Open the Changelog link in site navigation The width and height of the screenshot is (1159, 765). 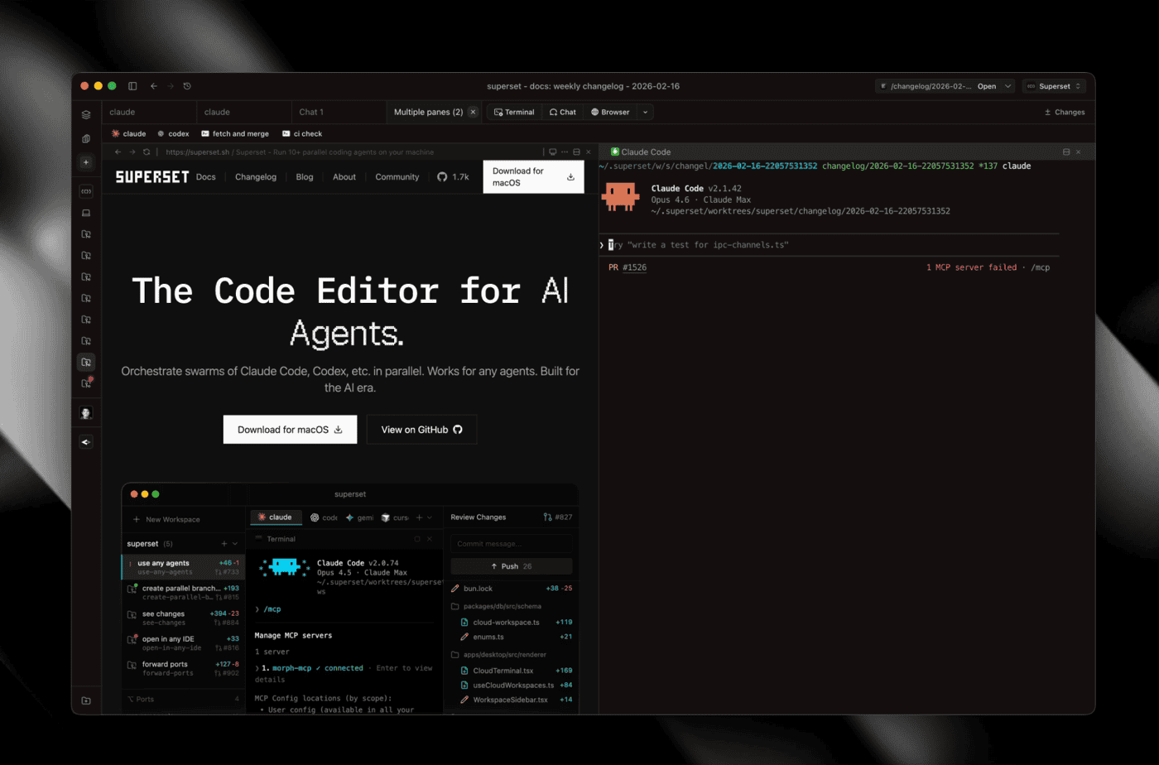256,177
